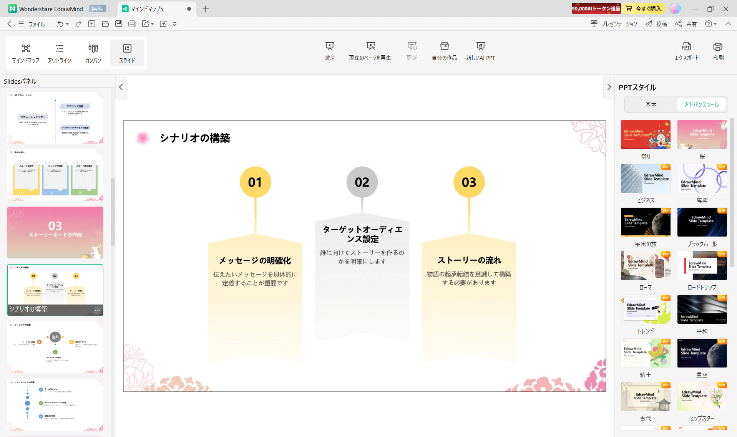Viewport: 737px width, 437px height.
Task: Click the back arrow icon in top toolbar
Action: tap(10, 24)
